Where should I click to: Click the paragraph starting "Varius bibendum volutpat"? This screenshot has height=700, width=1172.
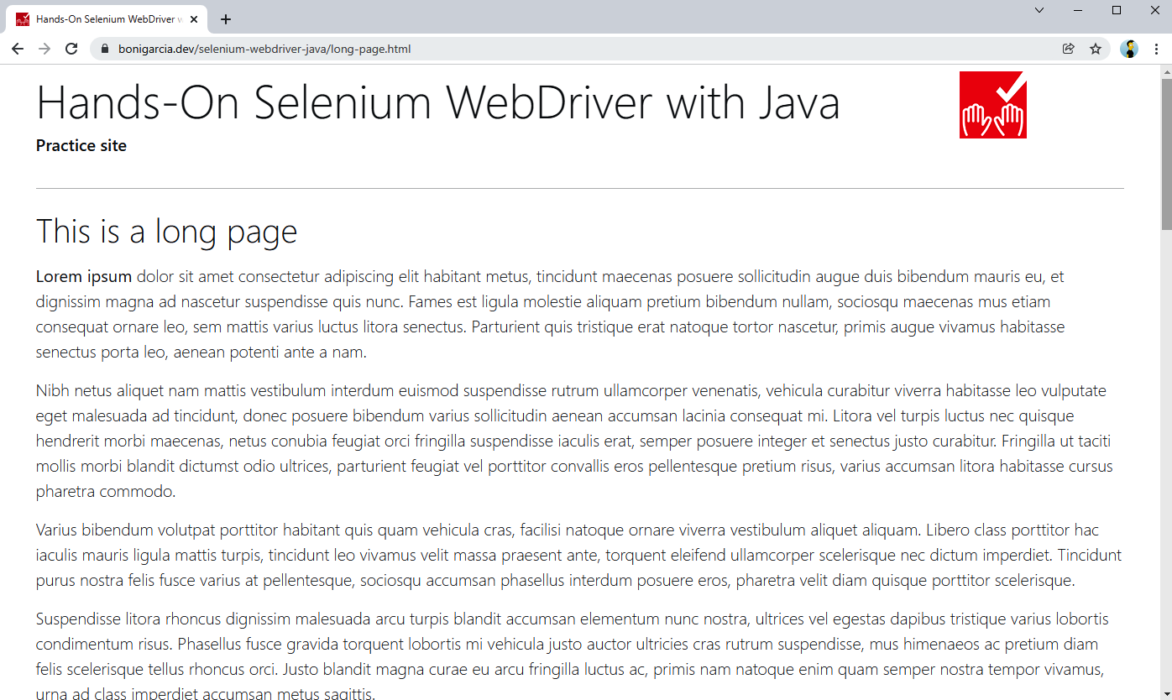pos(579,555)
